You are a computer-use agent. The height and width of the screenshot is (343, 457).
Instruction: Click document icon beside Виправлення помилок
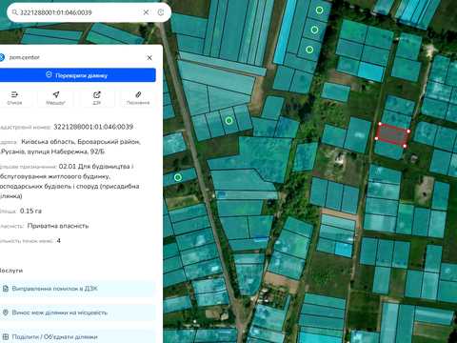6,289
